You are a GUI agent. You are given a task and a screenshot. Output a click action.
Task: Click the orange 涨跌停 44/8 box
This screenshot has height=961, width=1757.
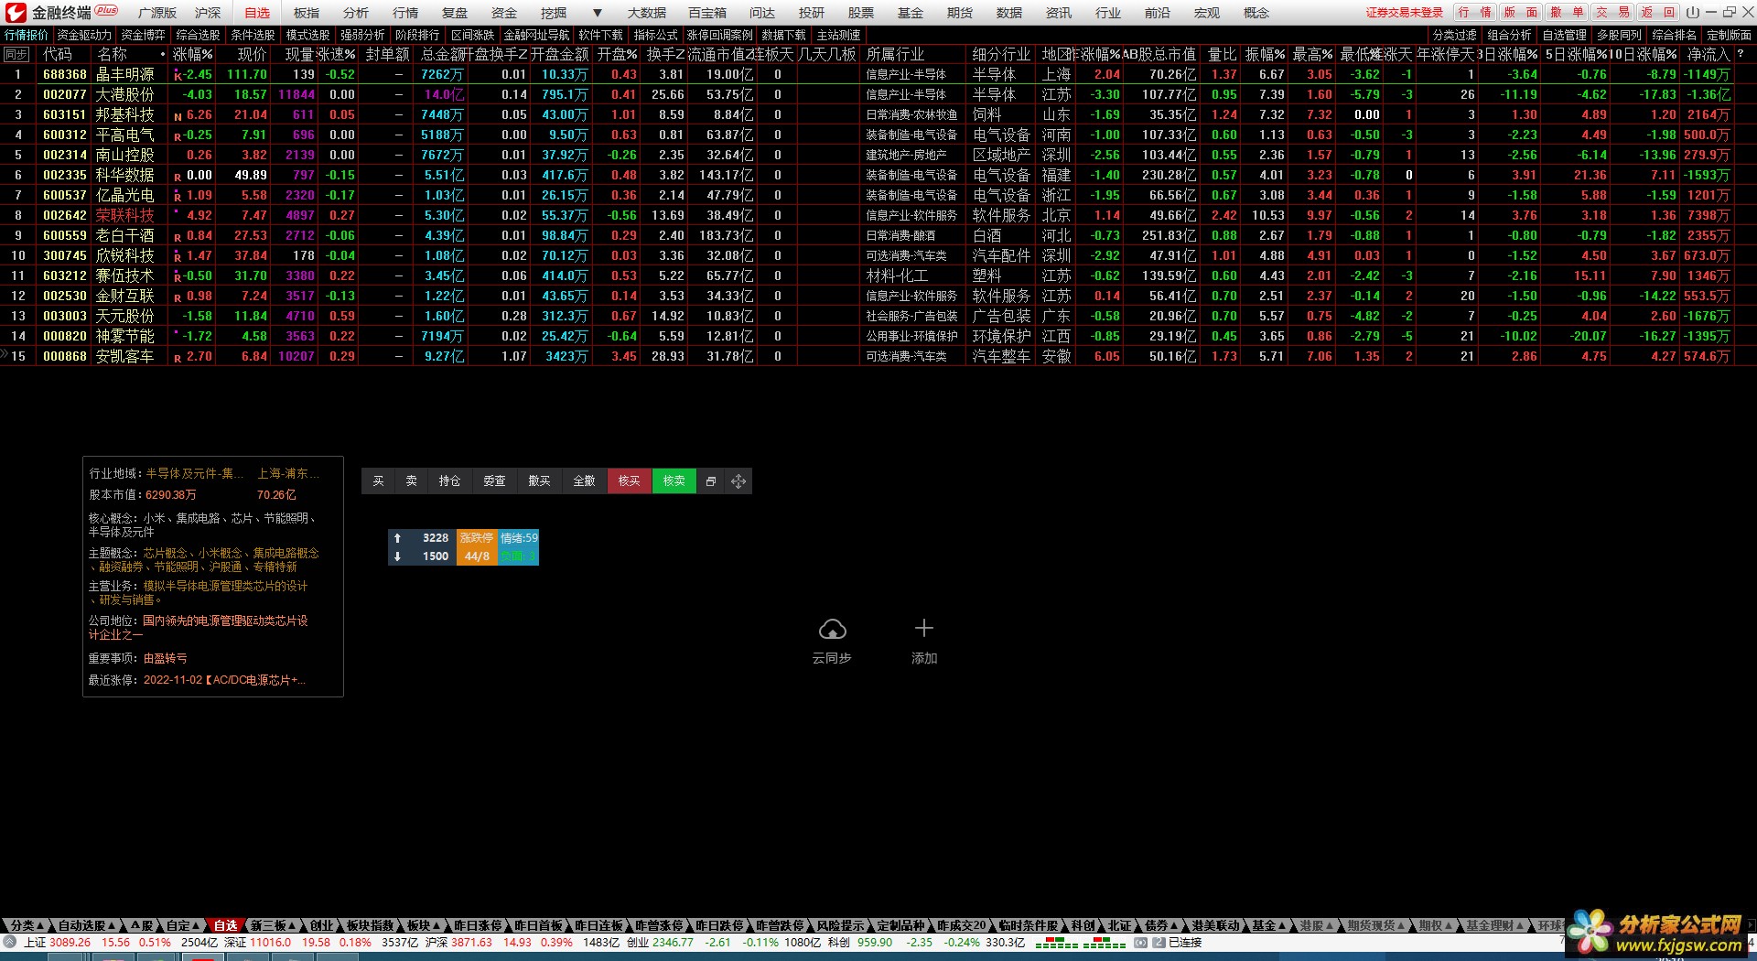click(476, 547)
